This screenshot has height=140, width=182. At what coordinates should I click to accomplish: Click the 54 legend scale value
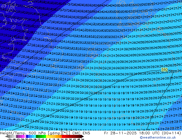[83, 139]
